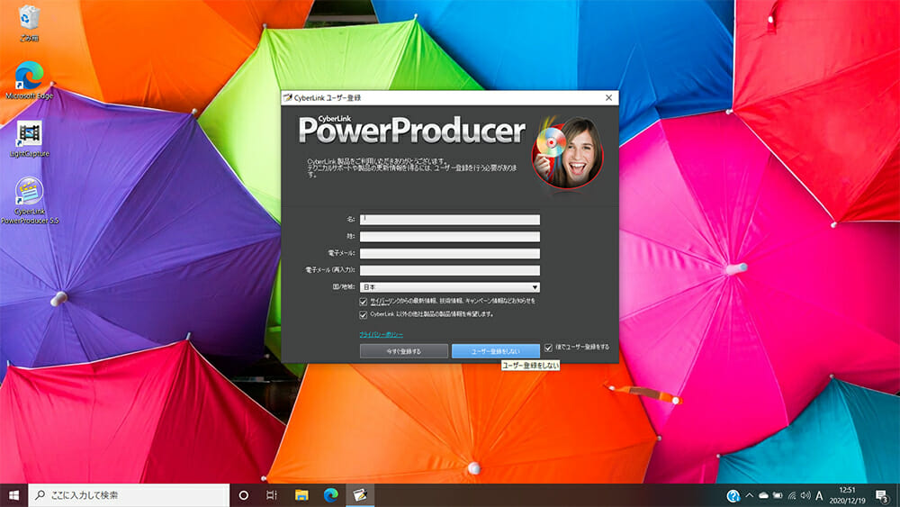
Task: Toggle the 後でユーザー登録をする checkbox
Action: tap(548, 348)
